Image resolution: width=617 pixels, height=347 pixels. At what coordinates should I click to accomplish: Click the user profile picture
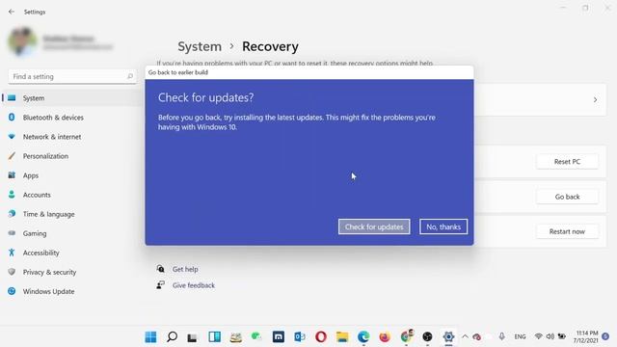(22, 41)
